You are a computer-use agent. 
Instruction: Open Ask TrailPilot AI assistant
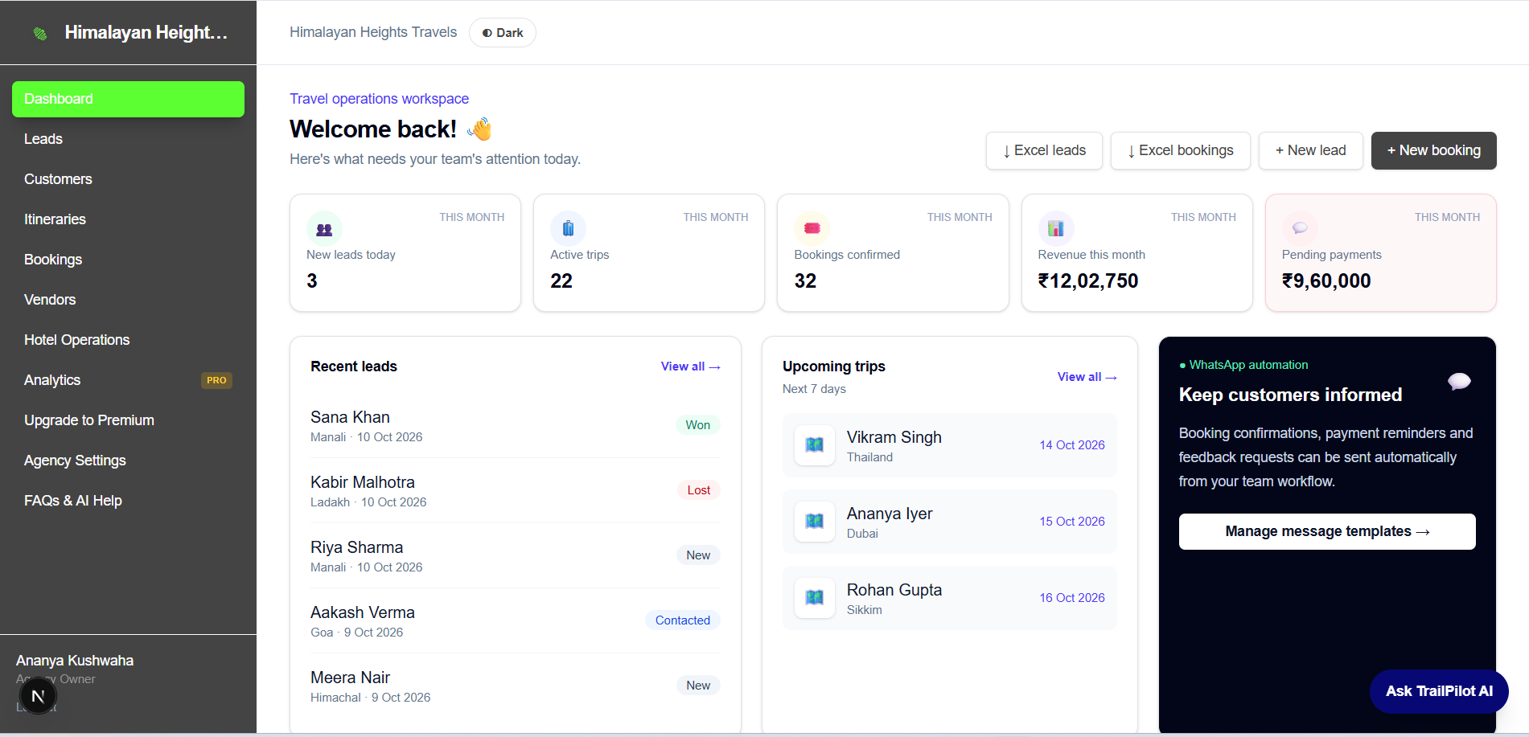click(1439, 691)
